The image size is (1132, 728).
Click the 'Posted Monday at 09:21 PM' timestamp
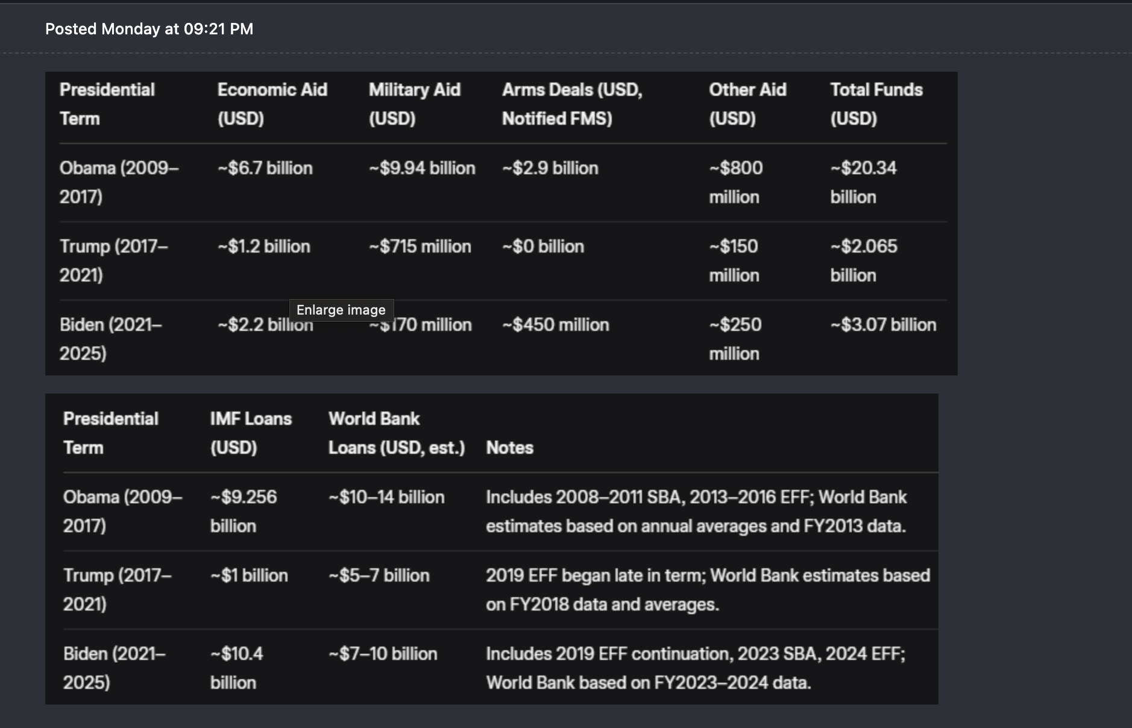149,29
